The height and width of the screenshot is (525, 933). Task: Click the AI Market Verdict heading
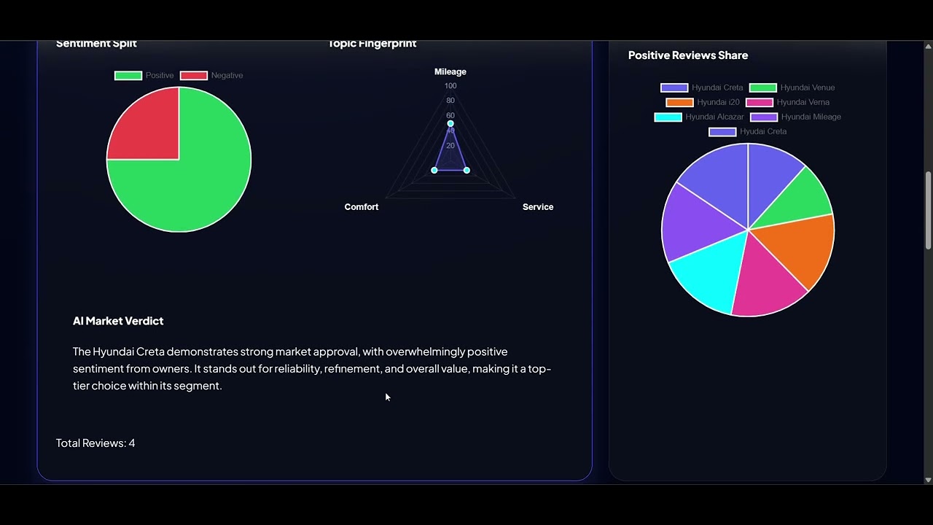tap(118, 321)
